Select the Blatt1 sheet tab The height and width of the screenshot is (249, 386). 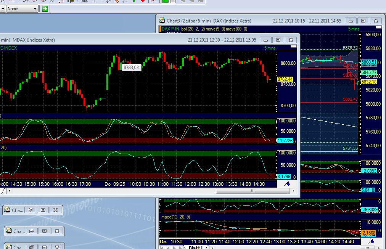coord(196,247)
